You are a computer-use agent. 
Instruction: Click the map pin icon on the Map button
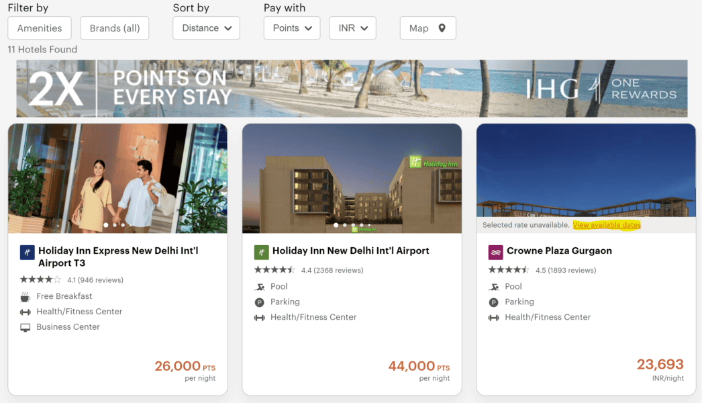(x=441, y=28)
